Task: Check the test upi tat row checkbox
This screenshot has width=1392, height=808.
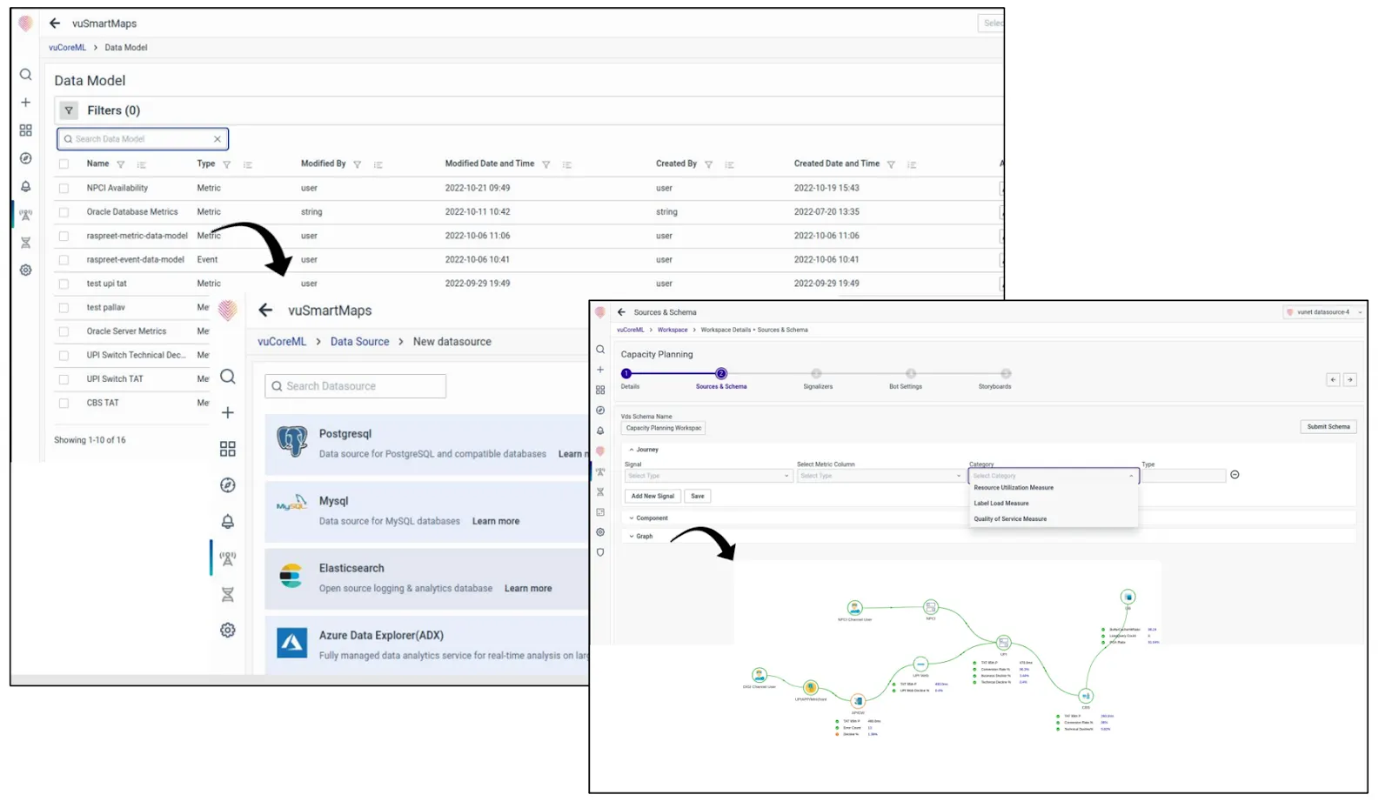Action: point(64,284)
